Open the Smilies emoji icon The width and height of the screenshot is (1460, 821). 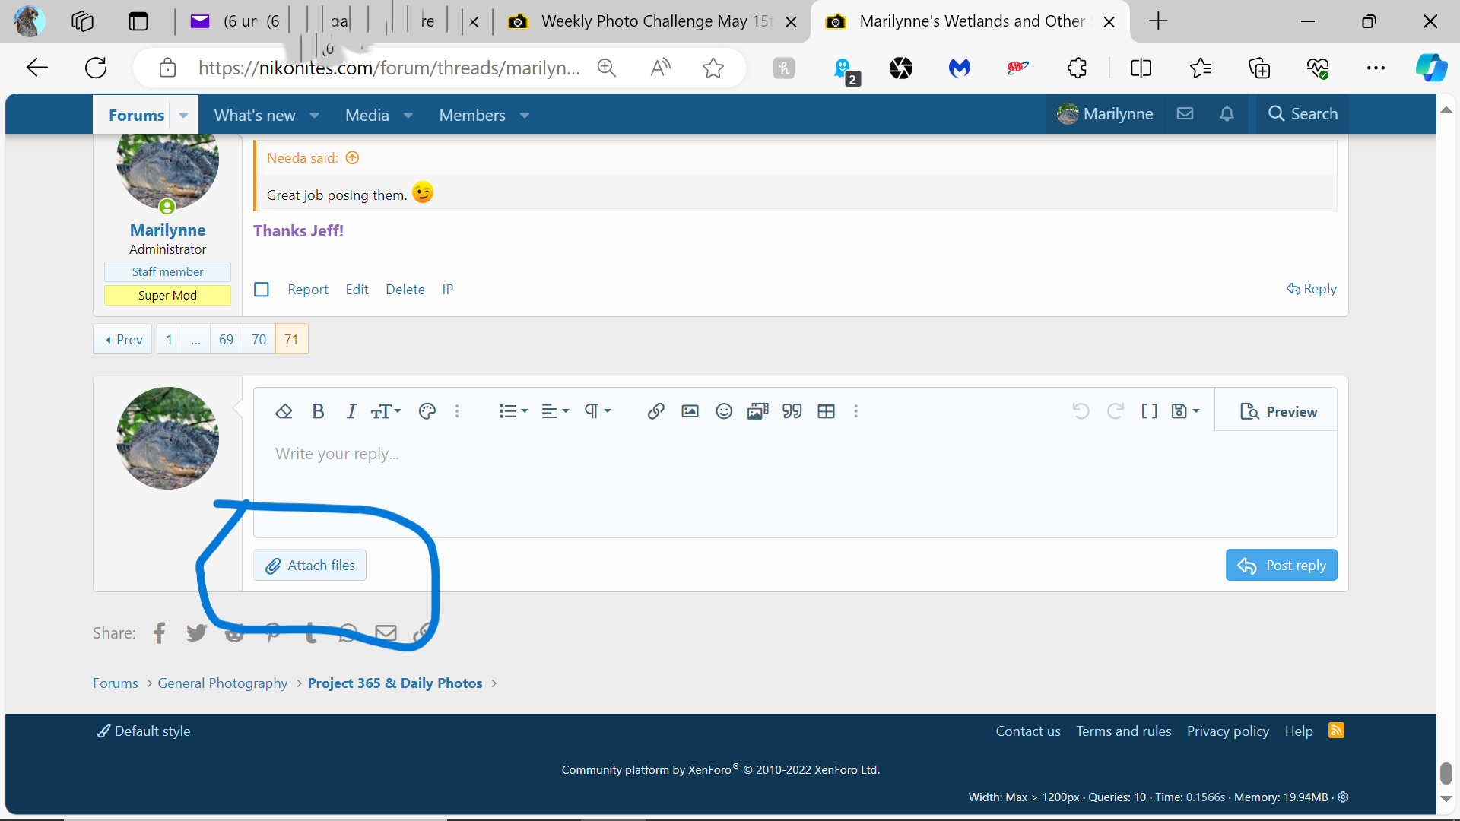coord(724,411)
